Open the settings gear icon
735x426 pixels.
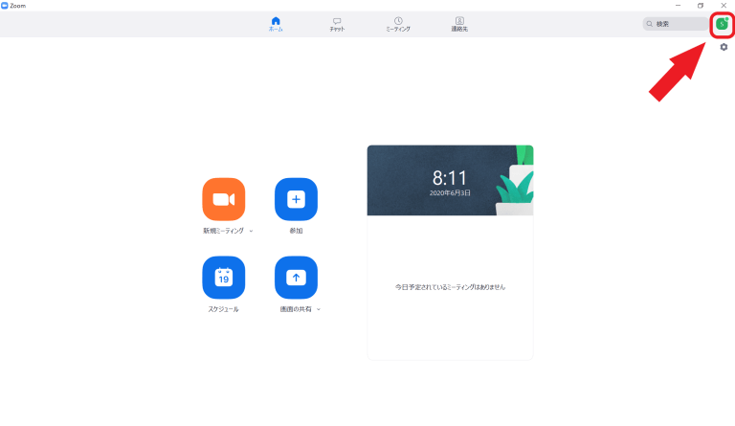click(x=724, y=47)
